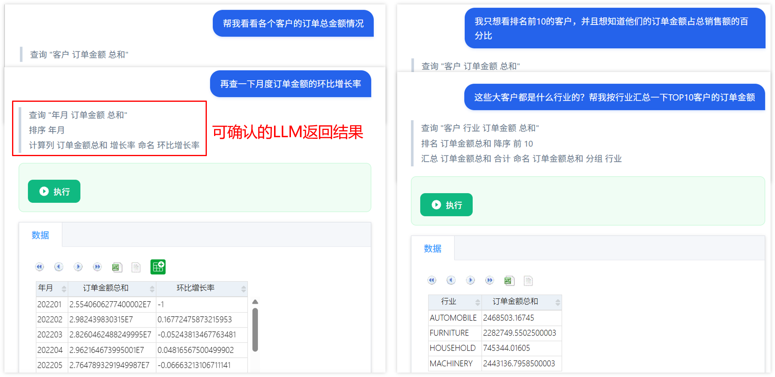Click the left table vertical scrollbar
Screen dimensions: 775x377
click(255, 330)
